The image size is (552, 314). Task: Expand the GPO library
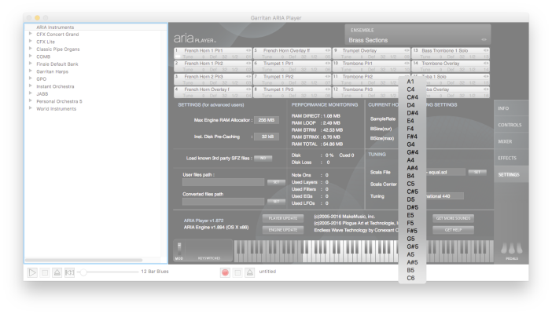pos(31,78)
